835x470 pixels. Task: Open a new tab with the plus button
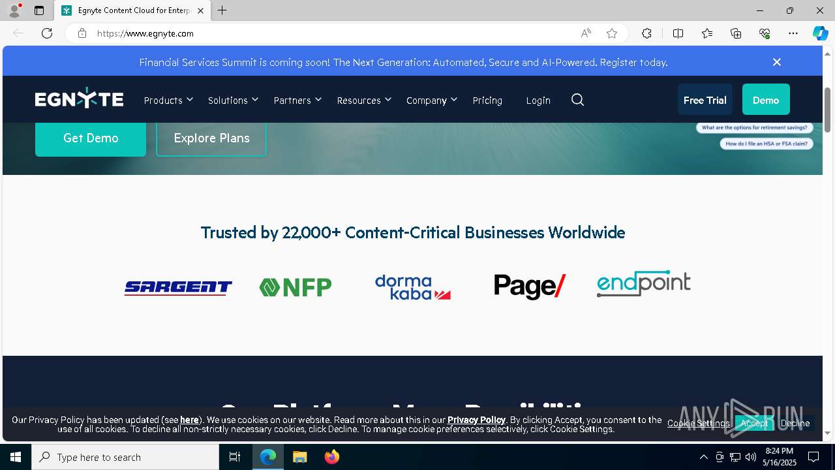tap(222, 10)
